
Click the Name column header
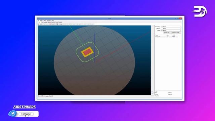[x=157, y=35]
